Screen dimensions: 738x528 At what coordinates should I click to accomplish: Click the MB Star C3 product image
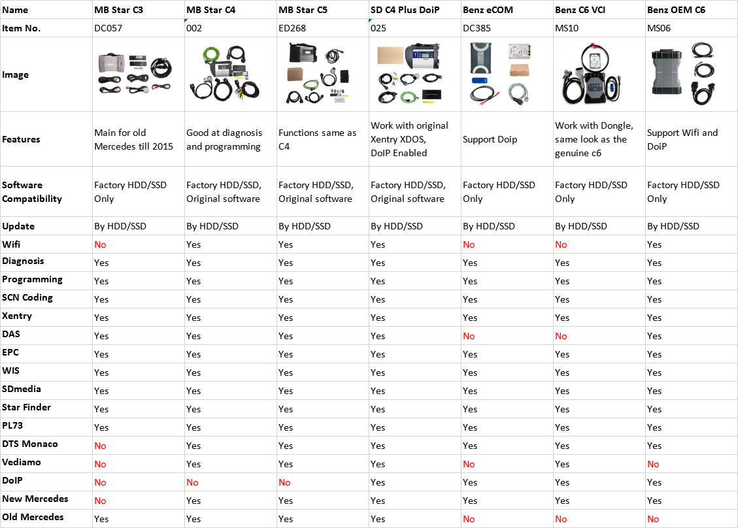tap(138, 74)
